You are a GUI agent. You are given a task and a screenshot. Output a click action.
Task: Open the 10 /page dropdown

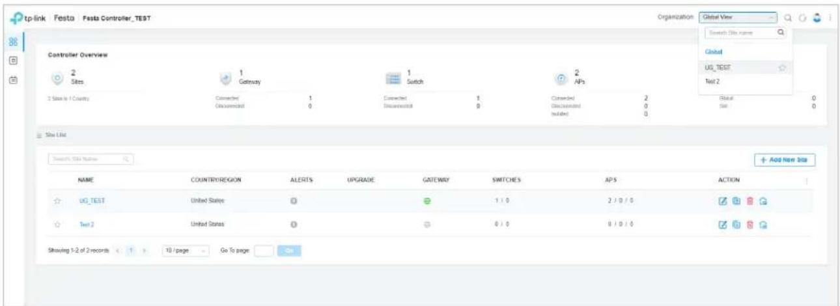coord(186,250)
